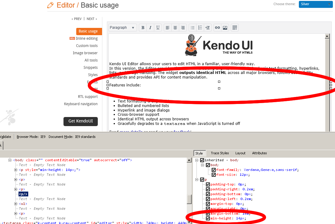
Task: Click the Get KendoUI button
Action: [x=80, y=121]
